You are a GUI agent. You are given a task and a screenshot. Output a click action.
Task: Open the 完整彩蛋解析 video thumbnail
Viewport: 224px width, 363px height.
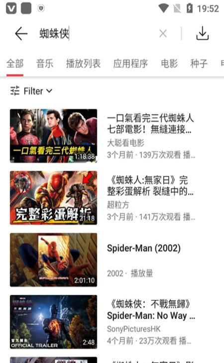click(x=53, y=198)
